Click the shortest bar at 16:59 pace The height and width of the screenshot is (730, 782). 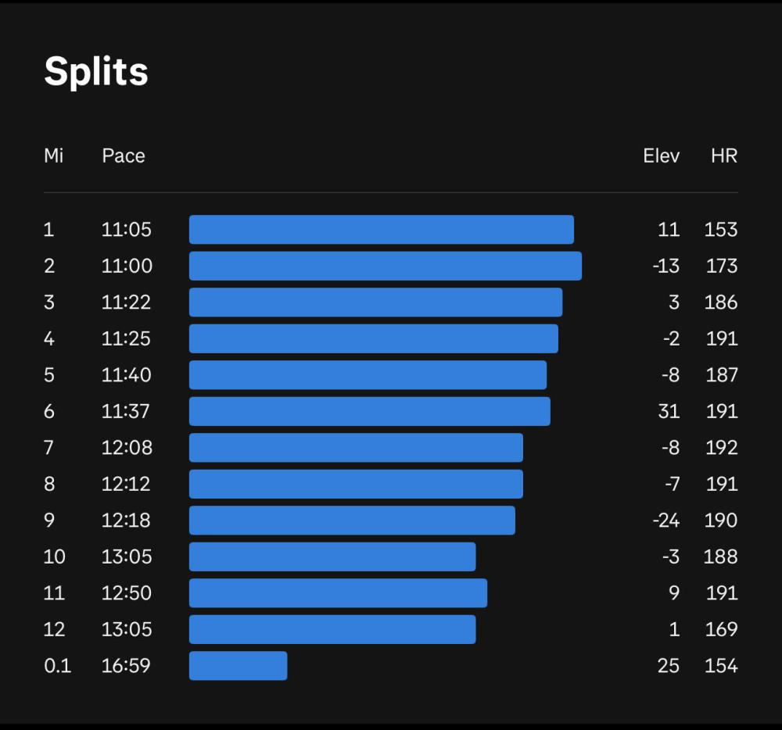click(x=238, y=666)
